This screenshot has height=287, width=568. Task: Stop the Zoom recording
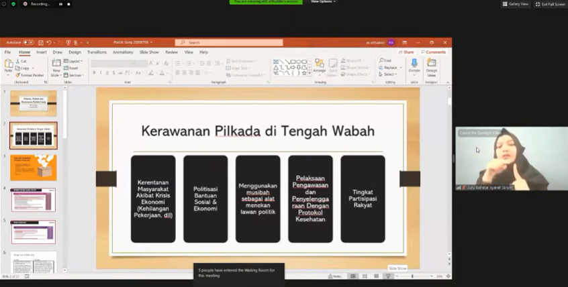(68, 4)
